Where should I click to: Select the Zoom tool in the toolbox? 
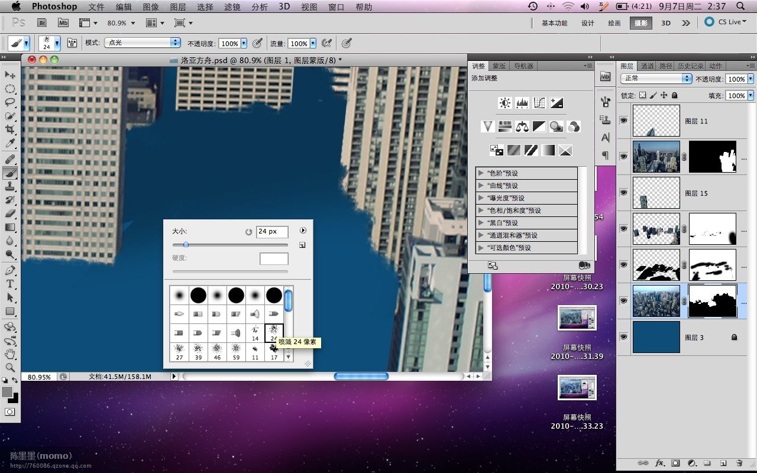10,367
